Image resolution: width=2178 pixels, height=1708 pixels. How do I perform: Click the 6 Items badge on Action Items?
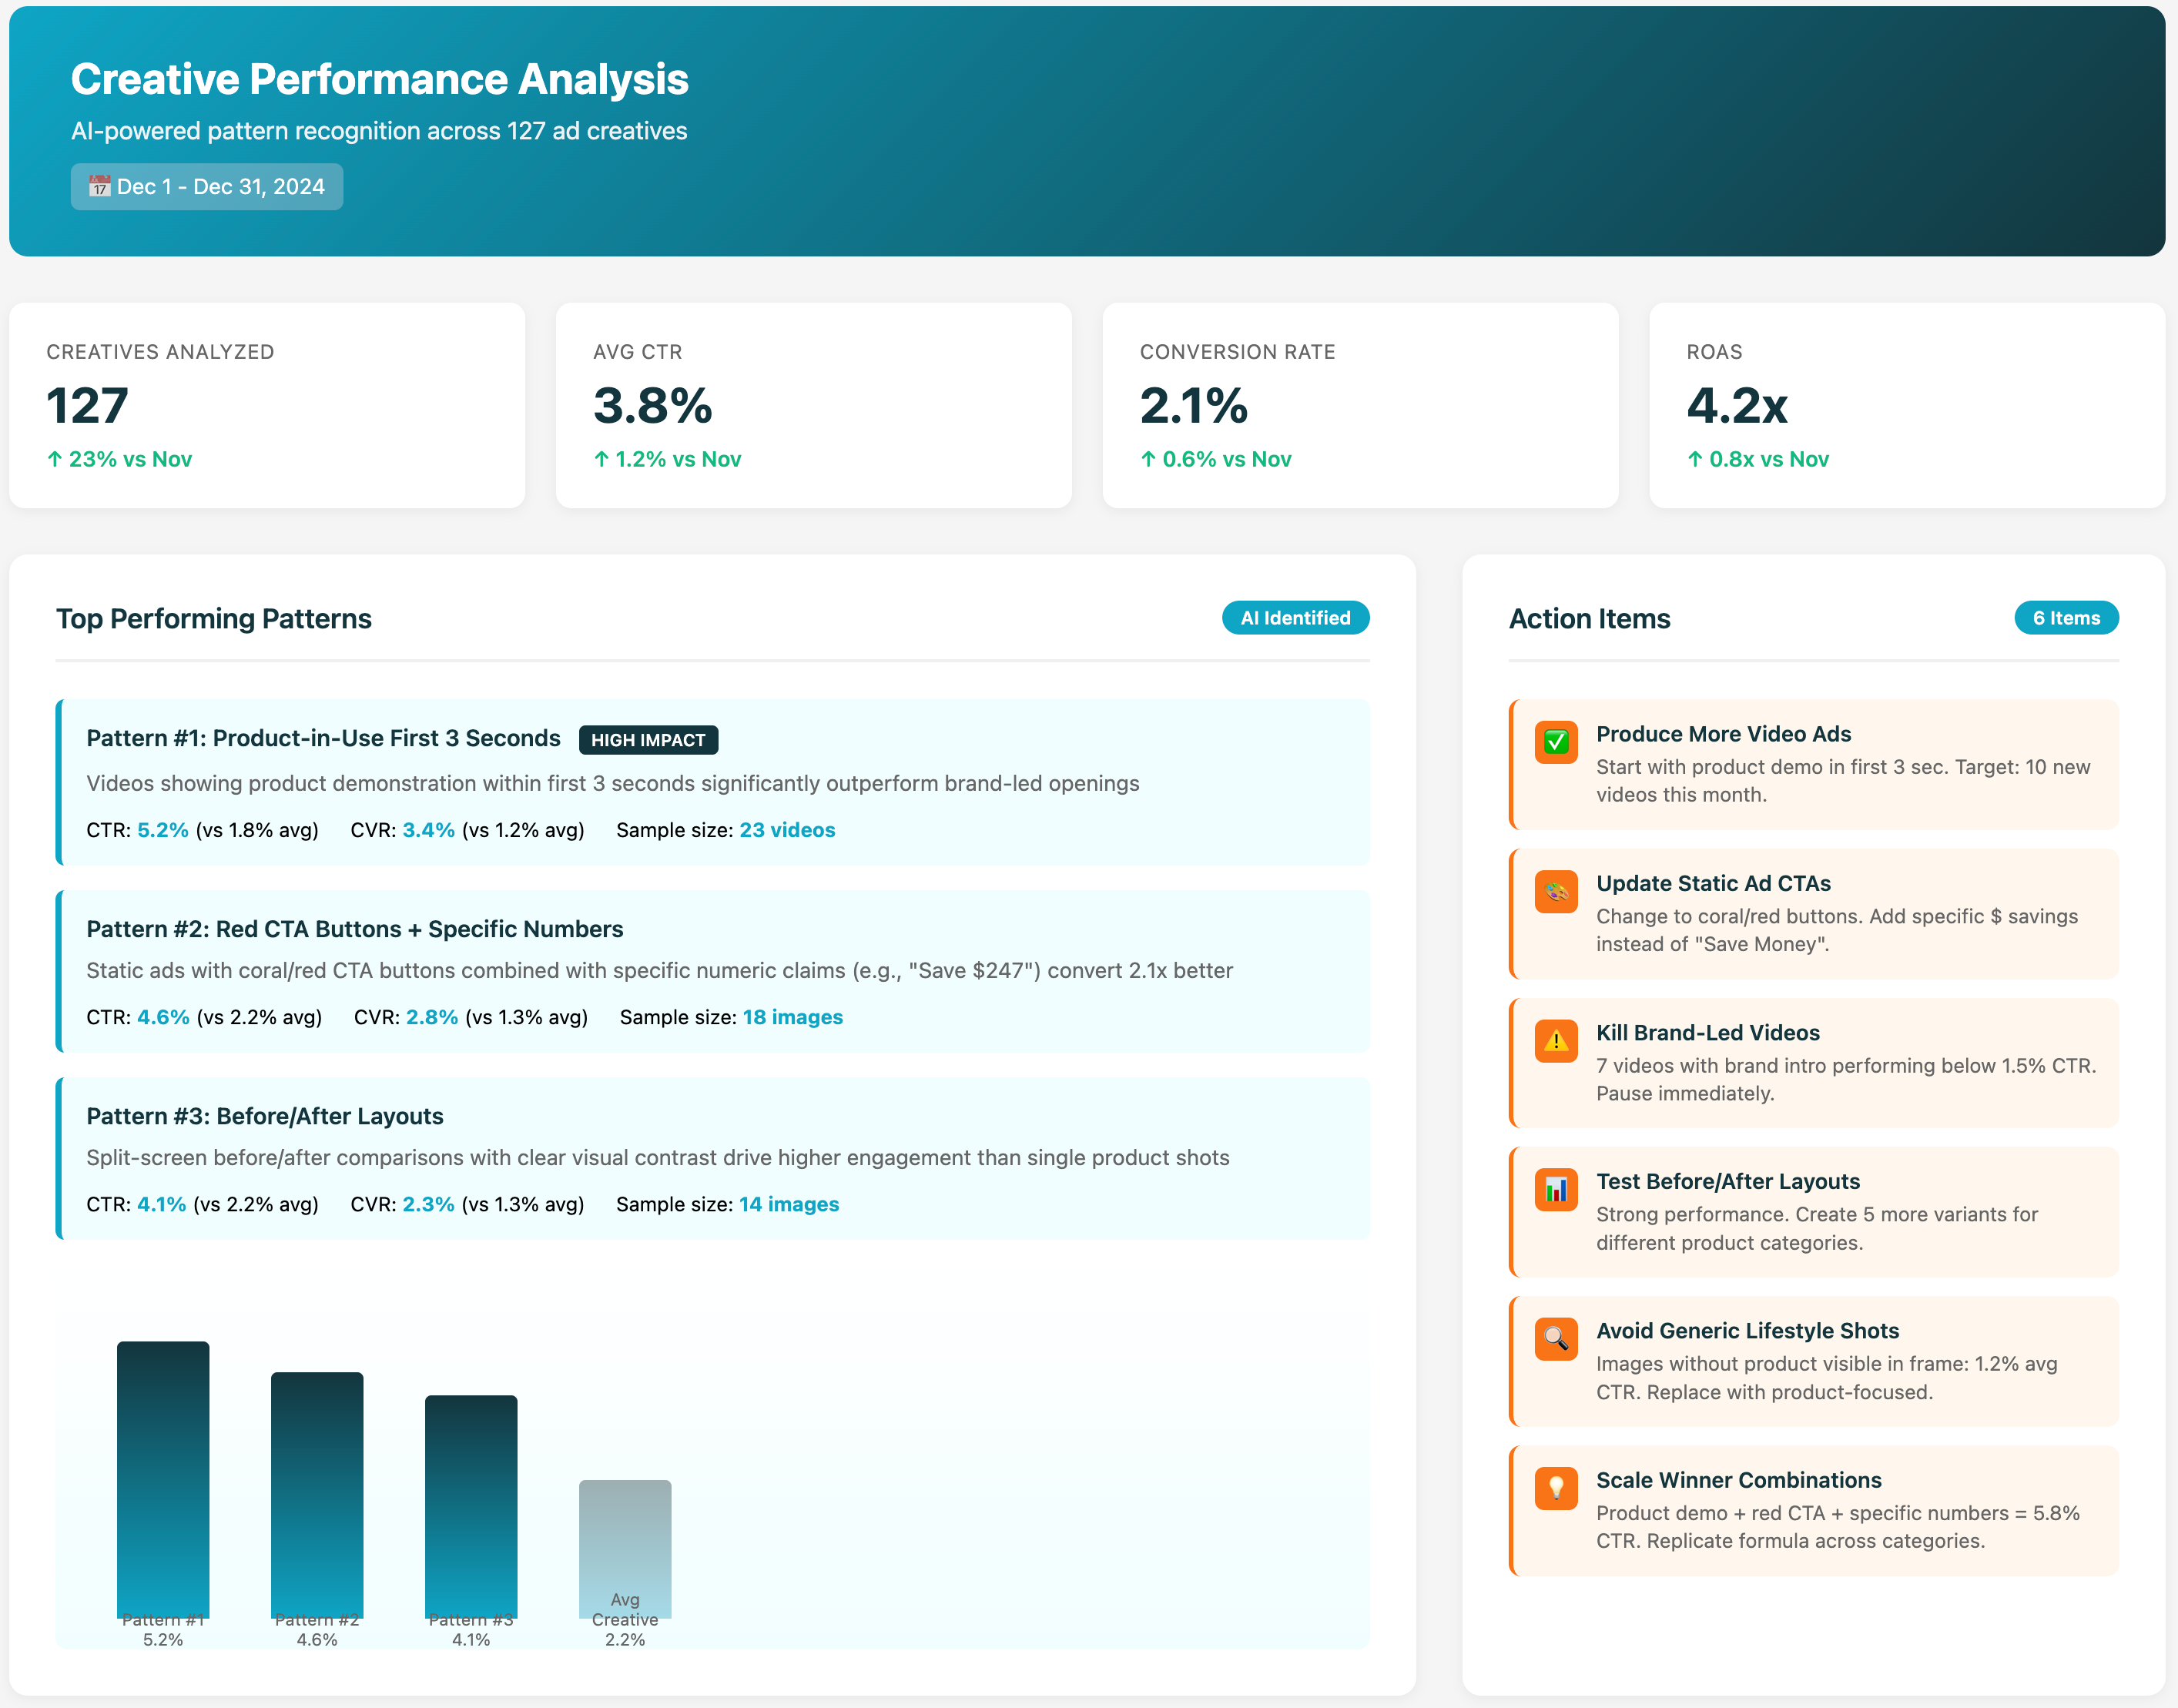(x=2066, y=618)
